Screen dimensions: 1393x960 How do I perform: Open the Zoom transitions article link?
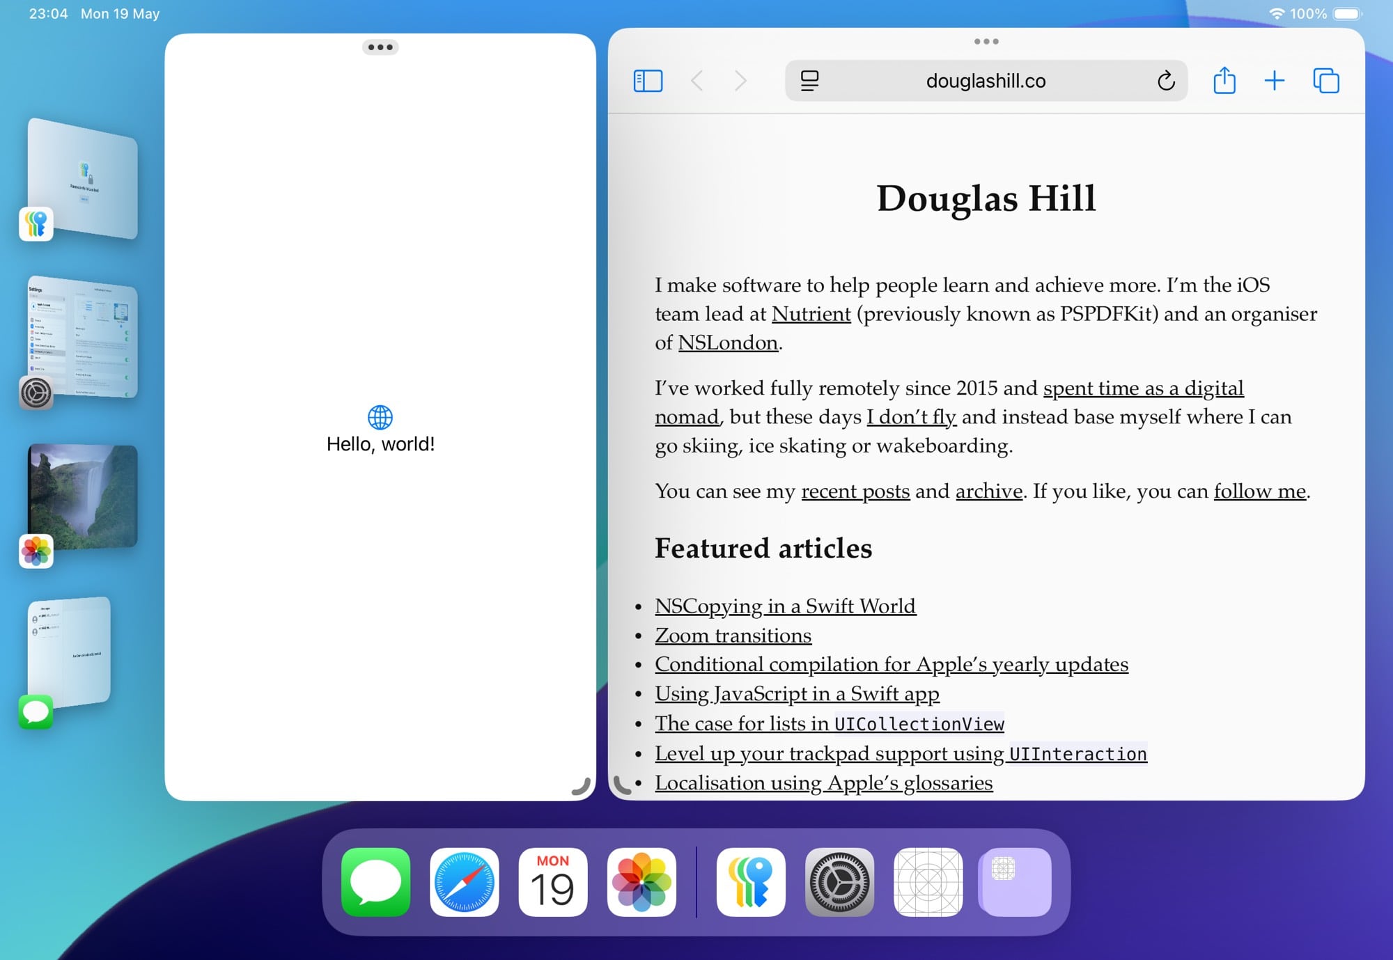tap(732, 635)
